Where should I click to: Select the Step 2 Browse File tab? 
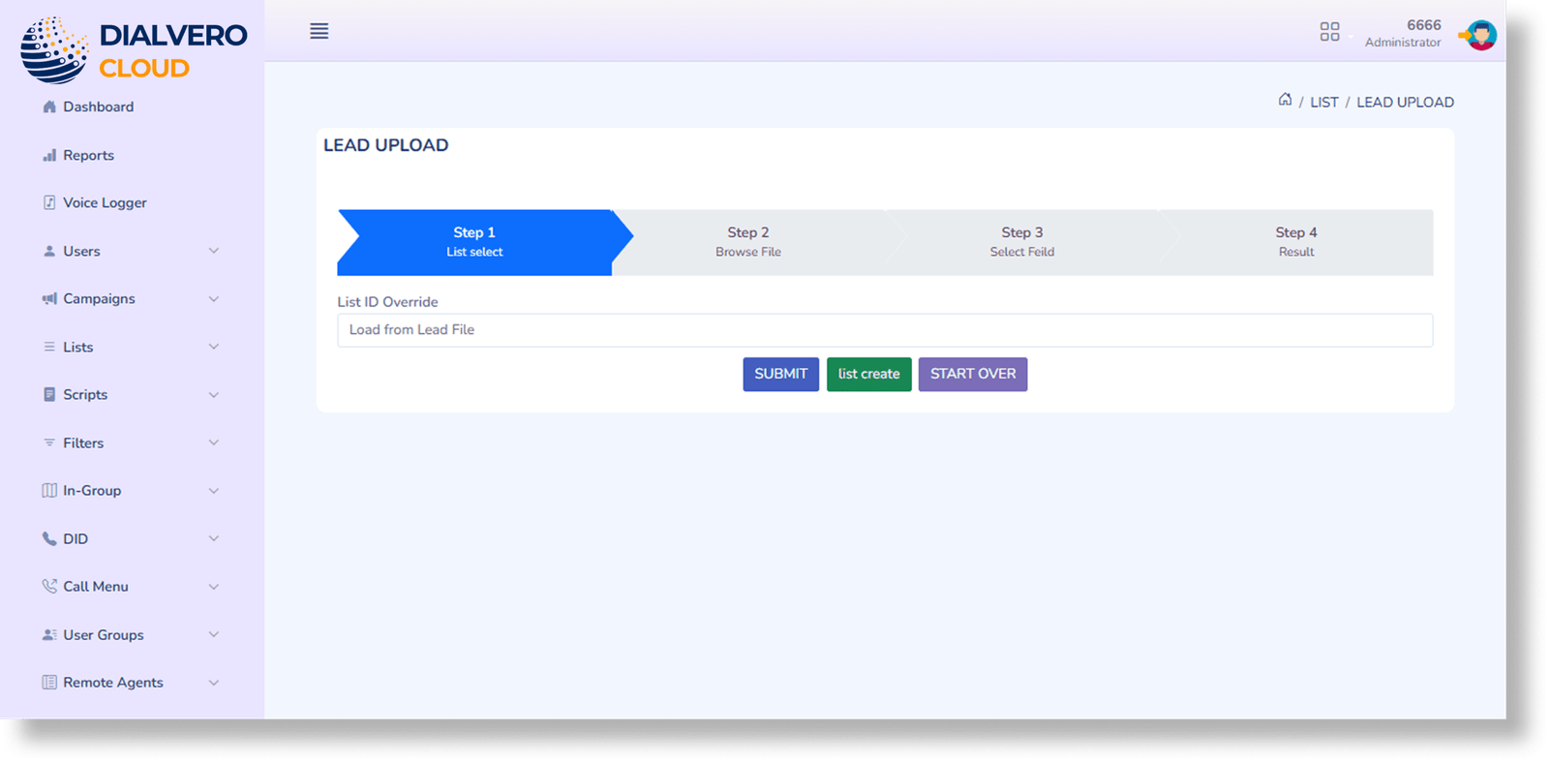click(748, 242)
